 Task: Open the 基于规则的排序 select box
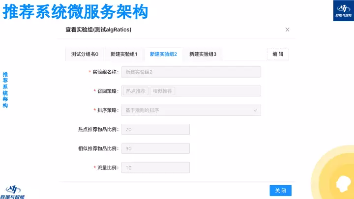(x=191, y=110)
